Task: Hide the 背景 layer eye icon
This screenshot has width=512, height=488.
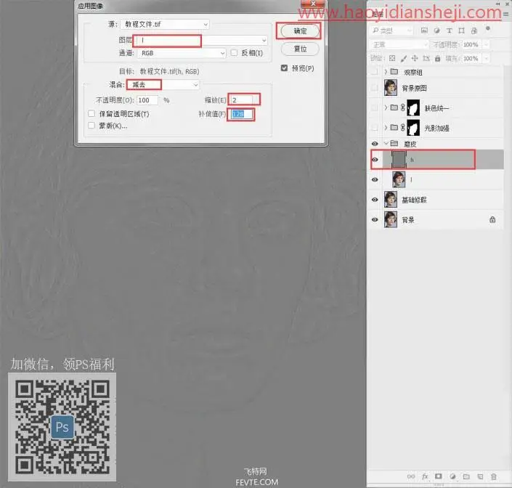Action: [375, 220]
